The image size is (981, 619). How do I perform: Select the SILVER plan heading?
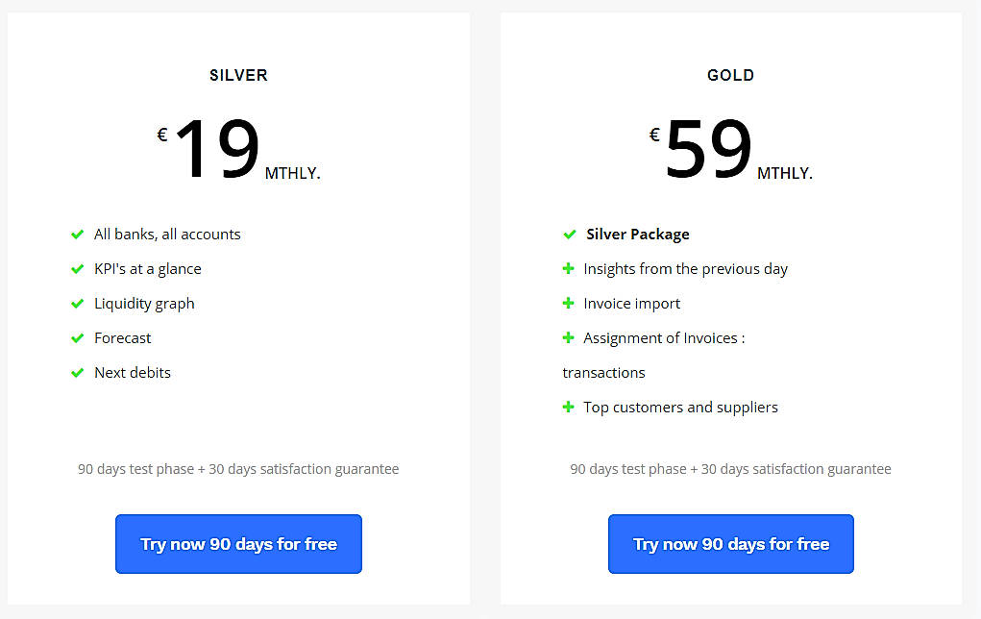pyautogui.click(x=237, y=75)
